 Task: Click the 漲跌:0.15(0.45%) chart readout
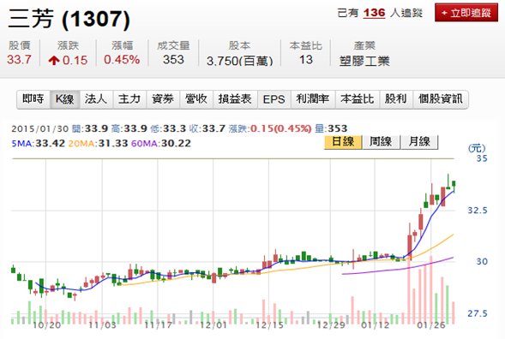pos(270,129)
